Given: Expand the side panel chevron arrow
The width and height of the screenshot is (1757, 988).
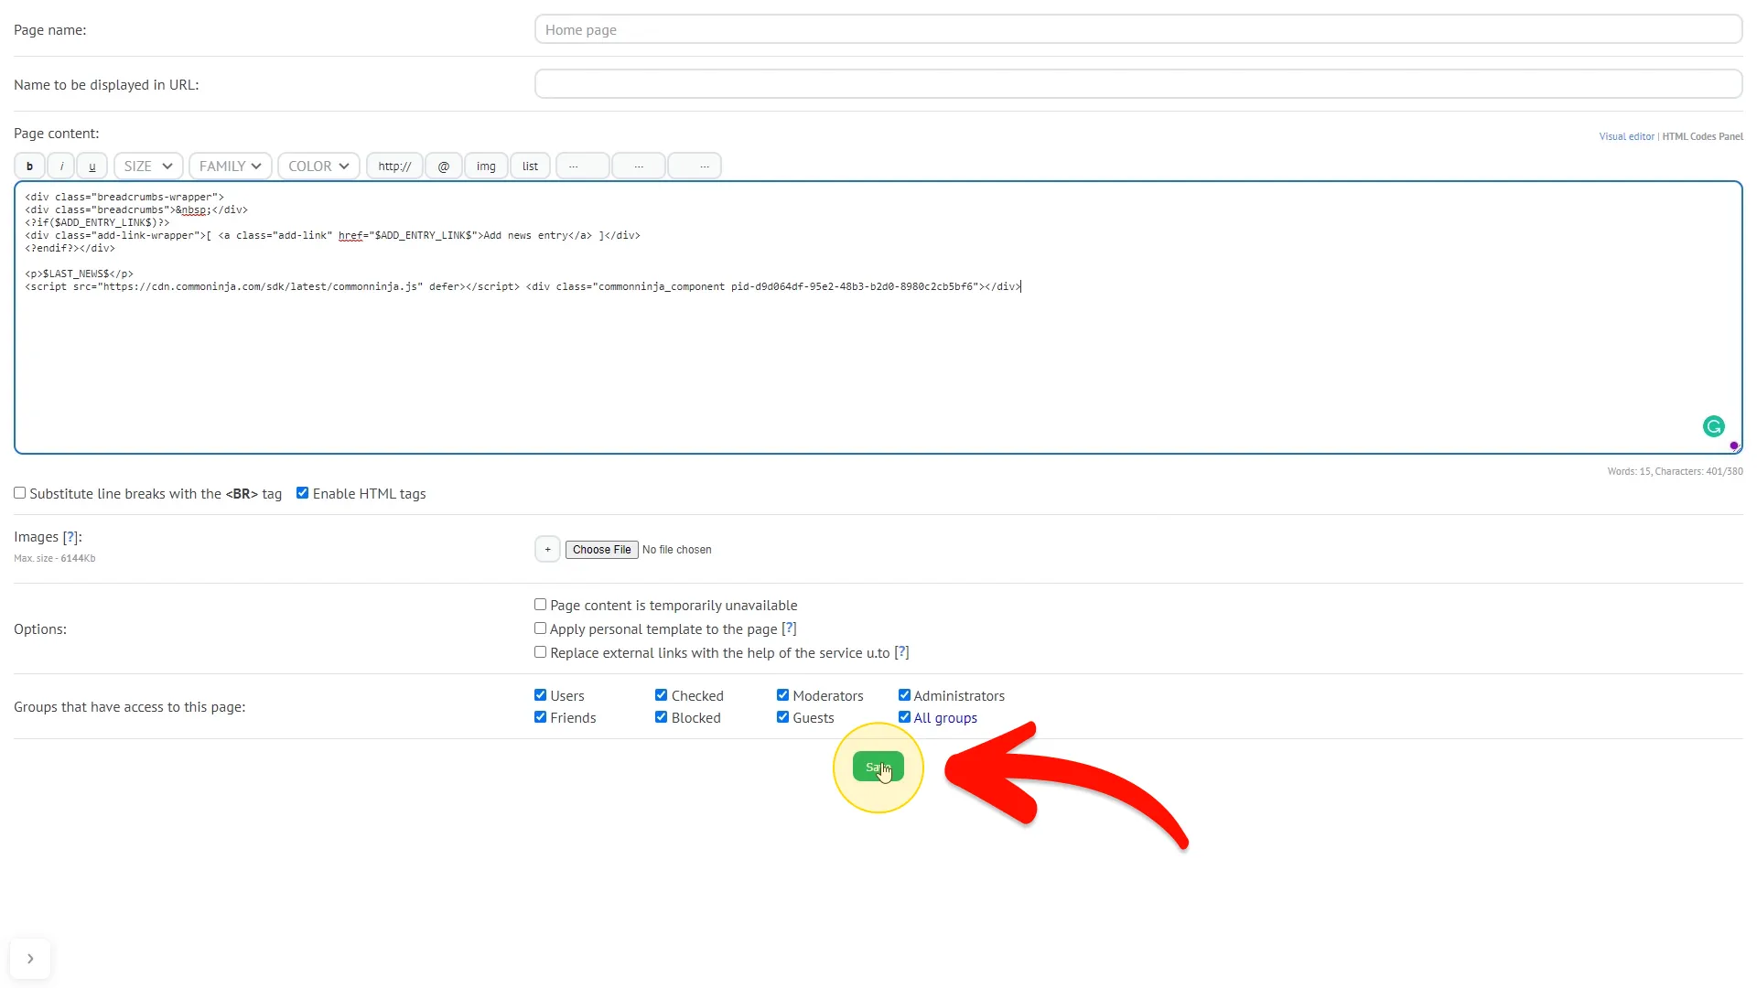Looking at the screenshot, I should (30, 959).
